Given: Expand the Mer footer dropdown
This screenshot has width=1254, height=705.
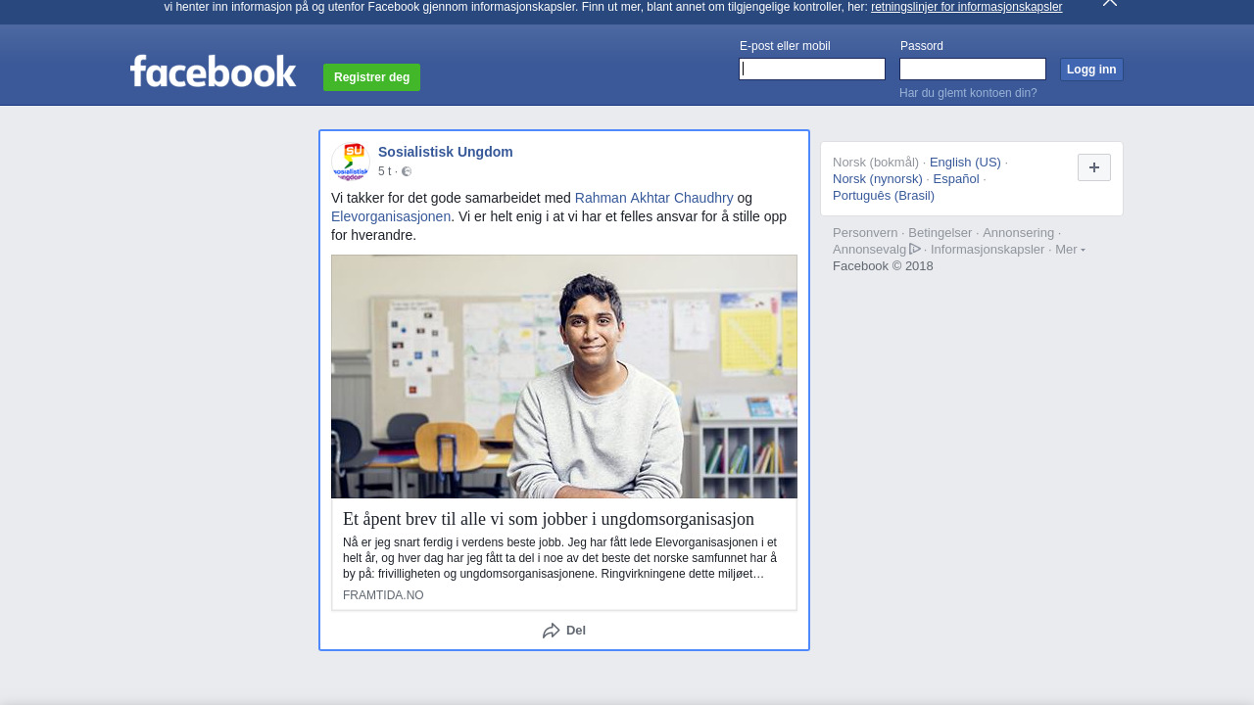Looking at the screenshot, I should (x=1070, y=250).
